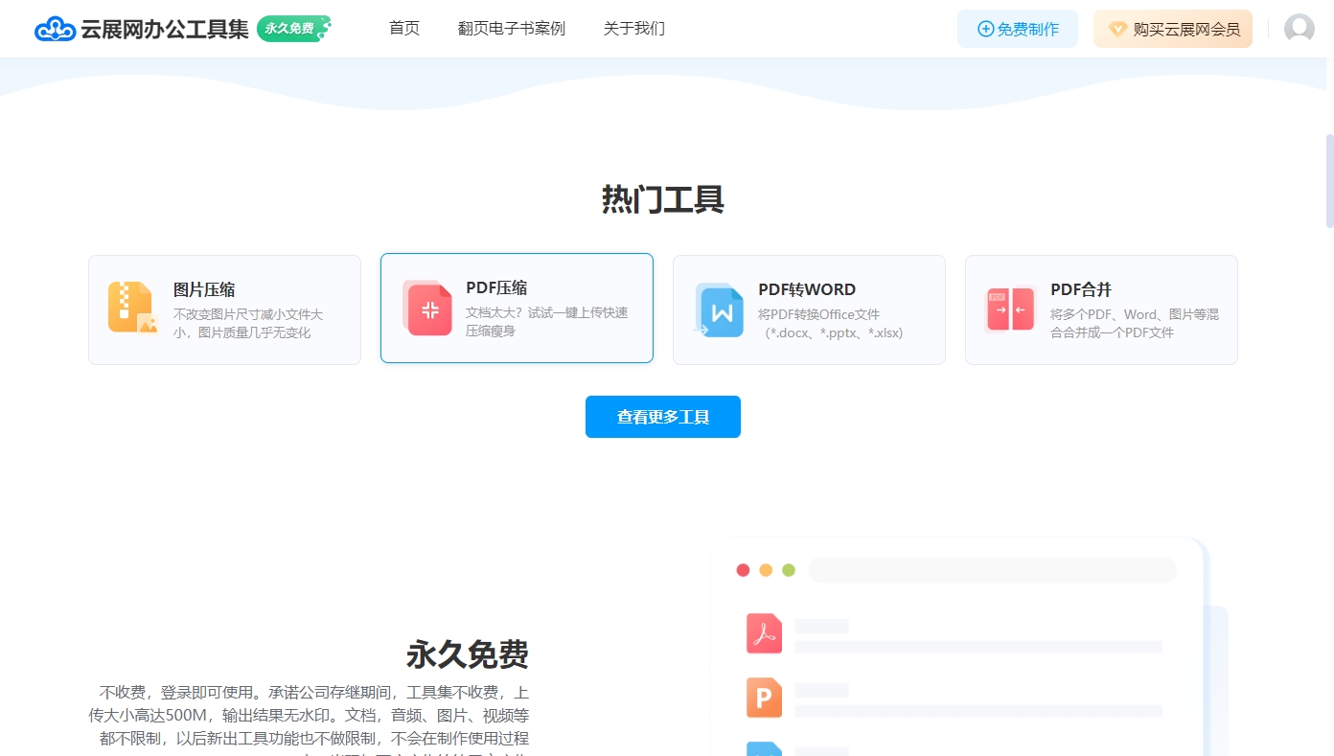This screenshot has height=756, width=1334.
Task: Click the plus icon on 免费制作
Action: (x=985, y=30)
